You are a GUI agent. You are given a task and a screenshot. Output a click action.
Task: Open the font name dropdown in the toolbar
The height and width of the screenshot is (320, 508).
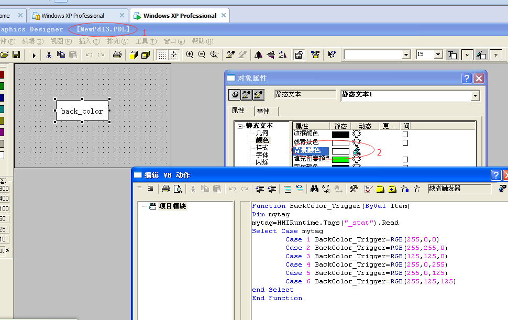(406, 55)
